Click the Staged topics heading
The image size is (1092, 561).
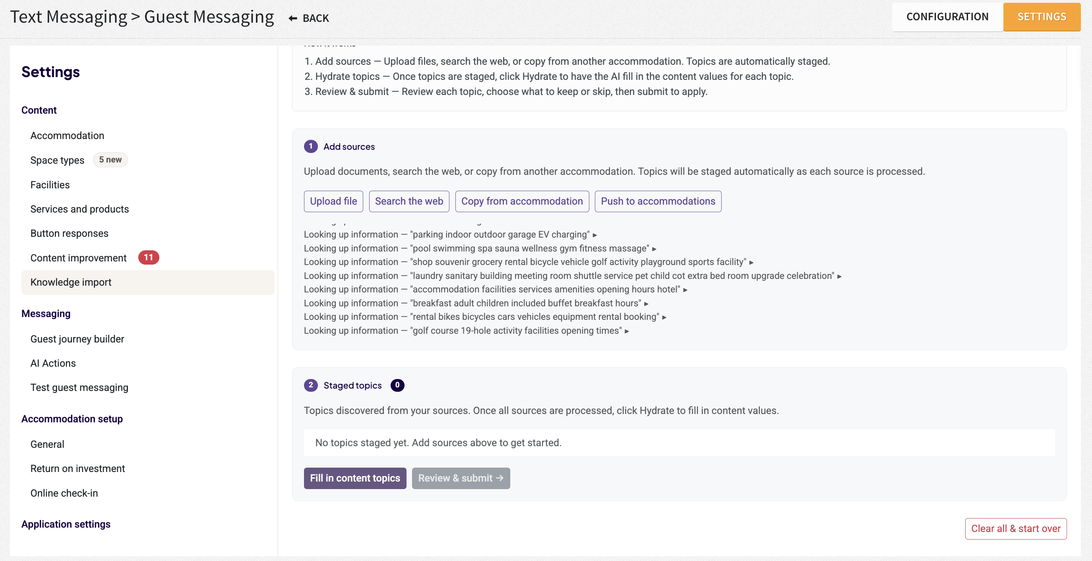click(x=352, y=385)
